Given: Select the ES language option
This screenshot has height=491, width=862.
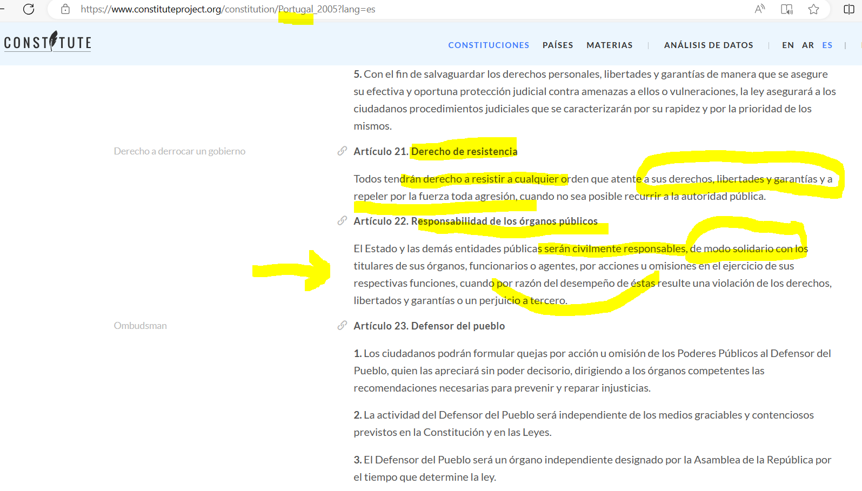Looking at the screenshot, I should tap(827, 45).
